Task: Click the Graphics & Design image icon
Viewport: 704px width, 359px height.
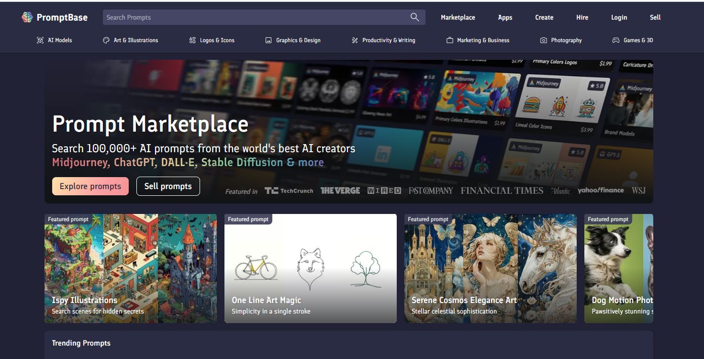Action: click(268, 40)
